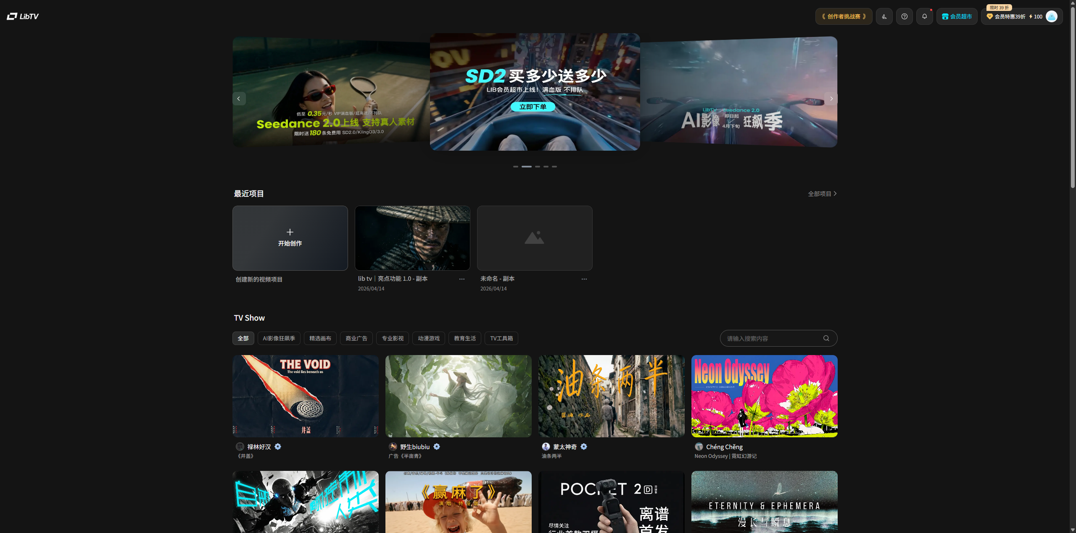Screen dimensions: 1076x533
Task: Open the notifications bell
Action: [924, 16]
